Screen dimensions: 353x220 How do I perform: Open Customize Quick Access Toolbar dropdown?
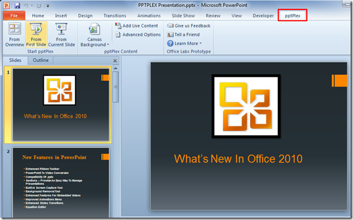(x=48, y=6)
